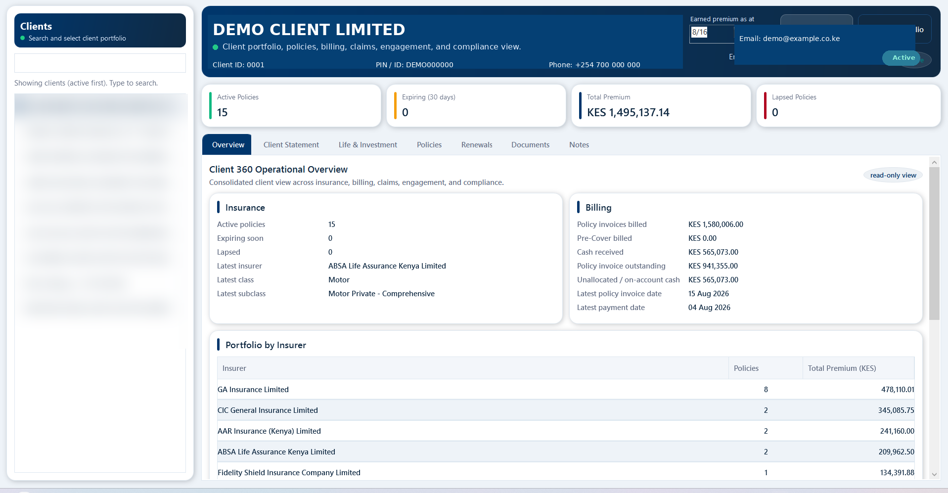This screenshot has width=948, height=493.
Task: Select the Total Premium KES 1,495,137.14 card
Action: pyautogui.click(x=661, y=106)
